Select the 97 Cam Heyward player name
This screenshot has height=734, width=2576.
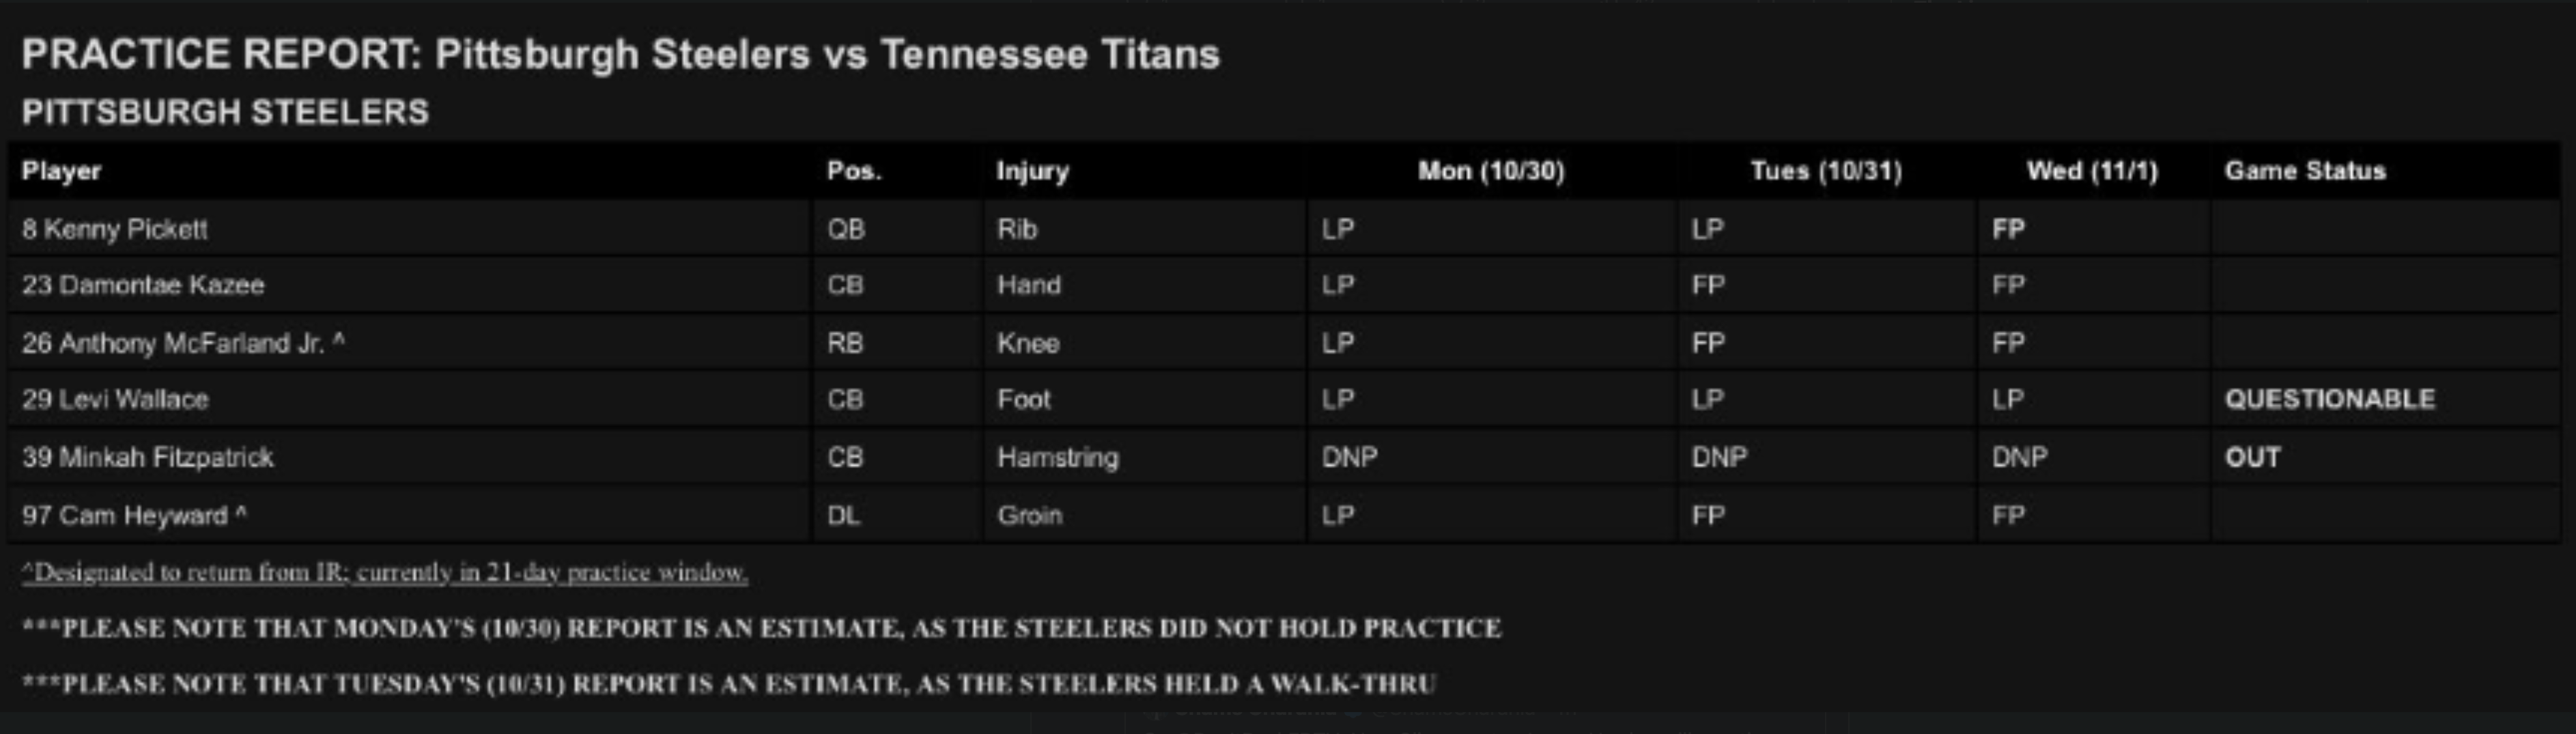click(x=134, y=515)
